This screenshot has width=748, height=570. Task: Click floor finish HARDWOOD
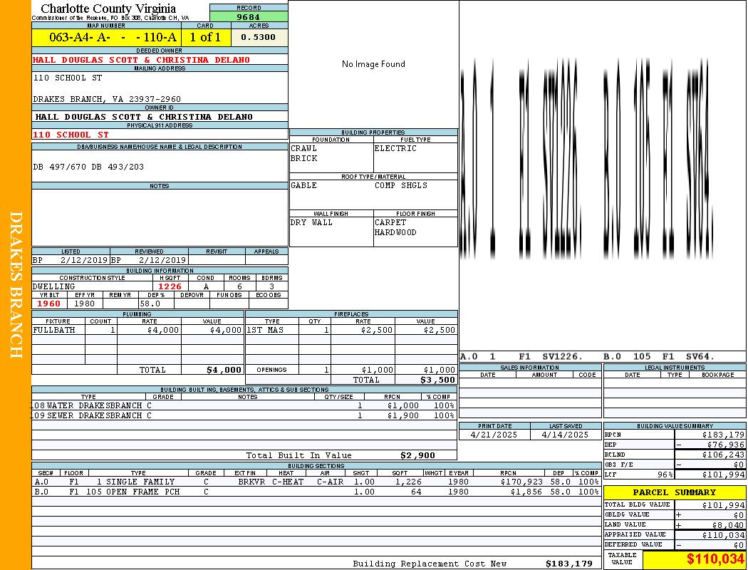point(395,233)
